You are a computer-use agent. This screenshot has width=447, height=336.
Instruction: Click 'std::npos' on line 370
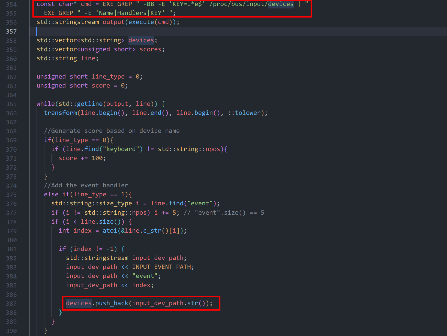[189, 149]
